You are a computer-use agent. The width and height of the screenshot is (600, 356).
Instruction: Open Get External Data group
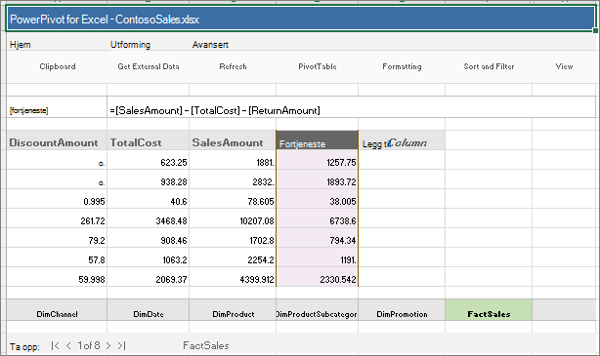(x=149, y=66)
